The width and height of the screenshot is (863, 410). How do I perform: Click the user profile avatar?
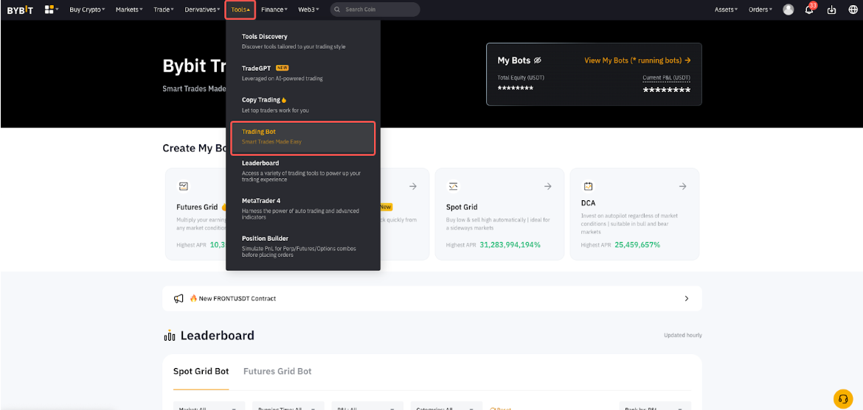(789, 10)
